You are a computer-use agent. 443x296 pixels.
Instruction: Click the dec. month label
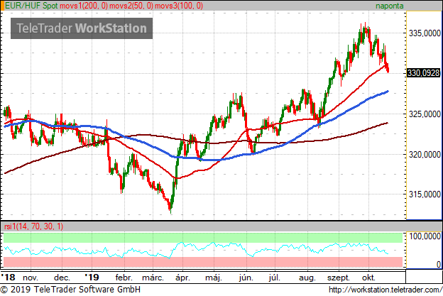[x=62, y=278]
